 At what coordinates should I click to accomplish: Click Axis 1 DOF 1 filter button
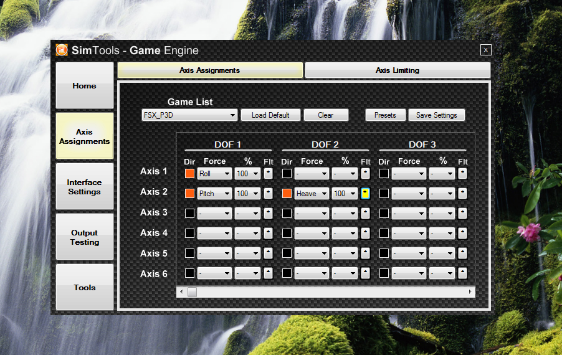pos(268,173)
